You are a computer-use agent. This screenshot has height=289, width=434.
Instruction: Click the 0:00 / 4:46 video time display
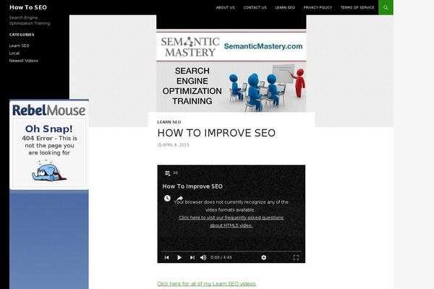tap(221, 257)
